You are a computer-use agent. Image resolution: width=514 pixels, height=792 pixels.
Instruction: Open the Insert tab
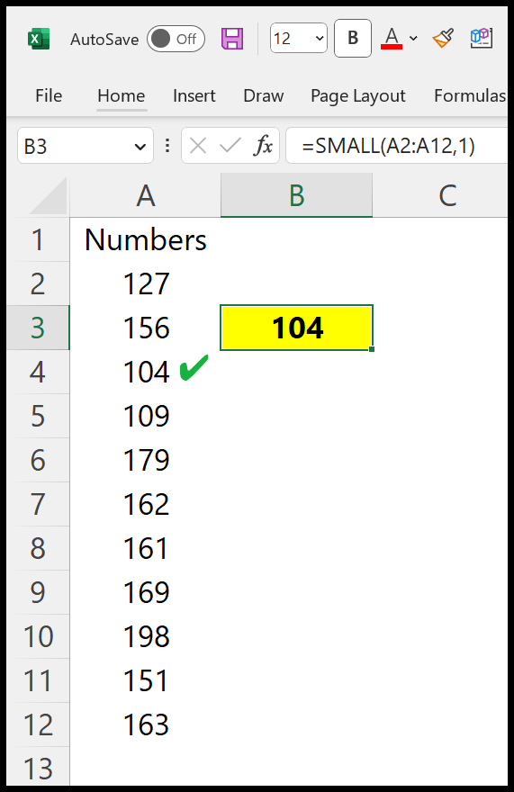click(194, 96)
